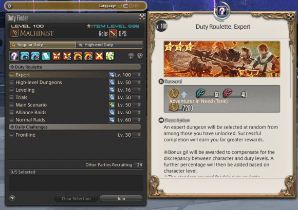Collapse the Daily Challenges section header

coord(75,127)
